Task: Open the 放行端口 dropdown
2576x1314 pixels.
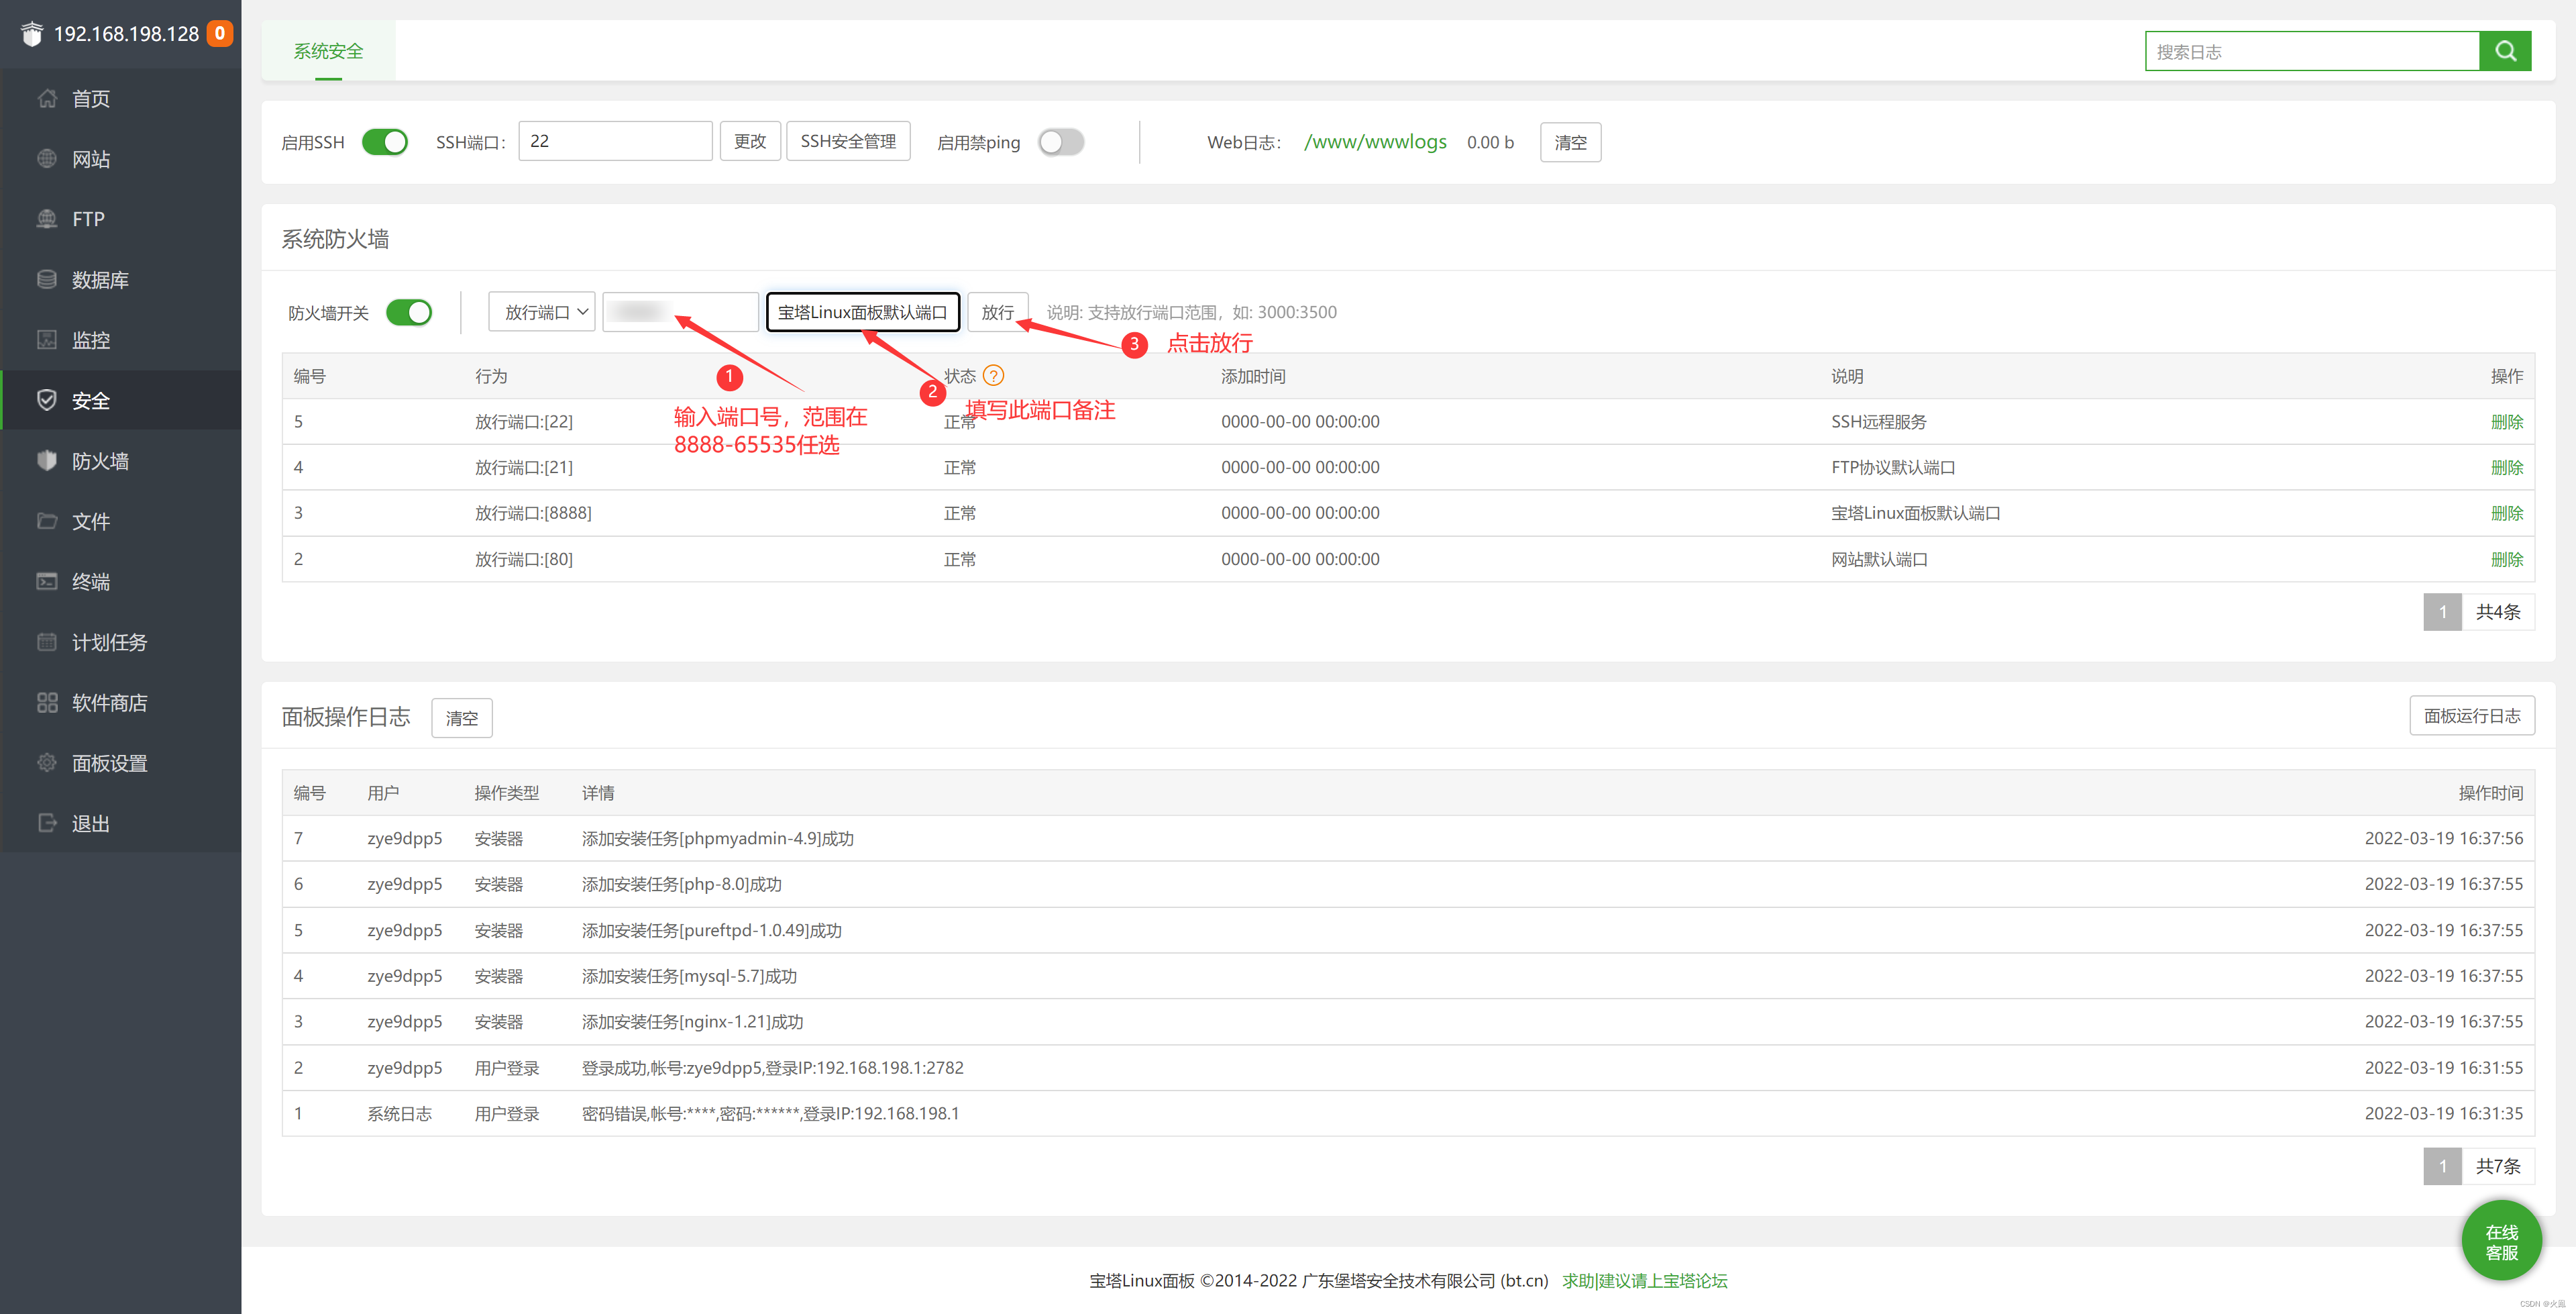Action: tap(542, 312)
